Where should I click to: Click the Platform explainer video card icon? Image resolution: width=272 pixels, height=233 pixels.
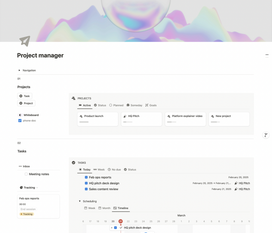(169, 116)
